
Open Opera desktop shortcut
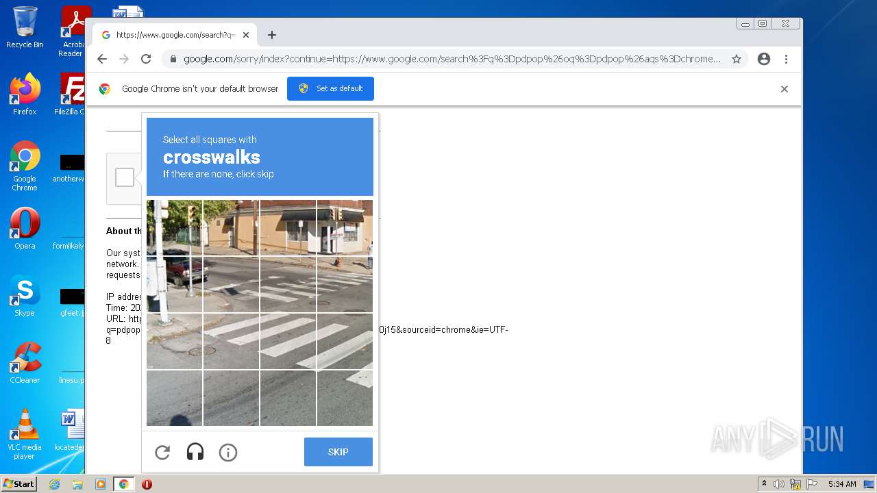pyautogui.click(x=25, y=228)
